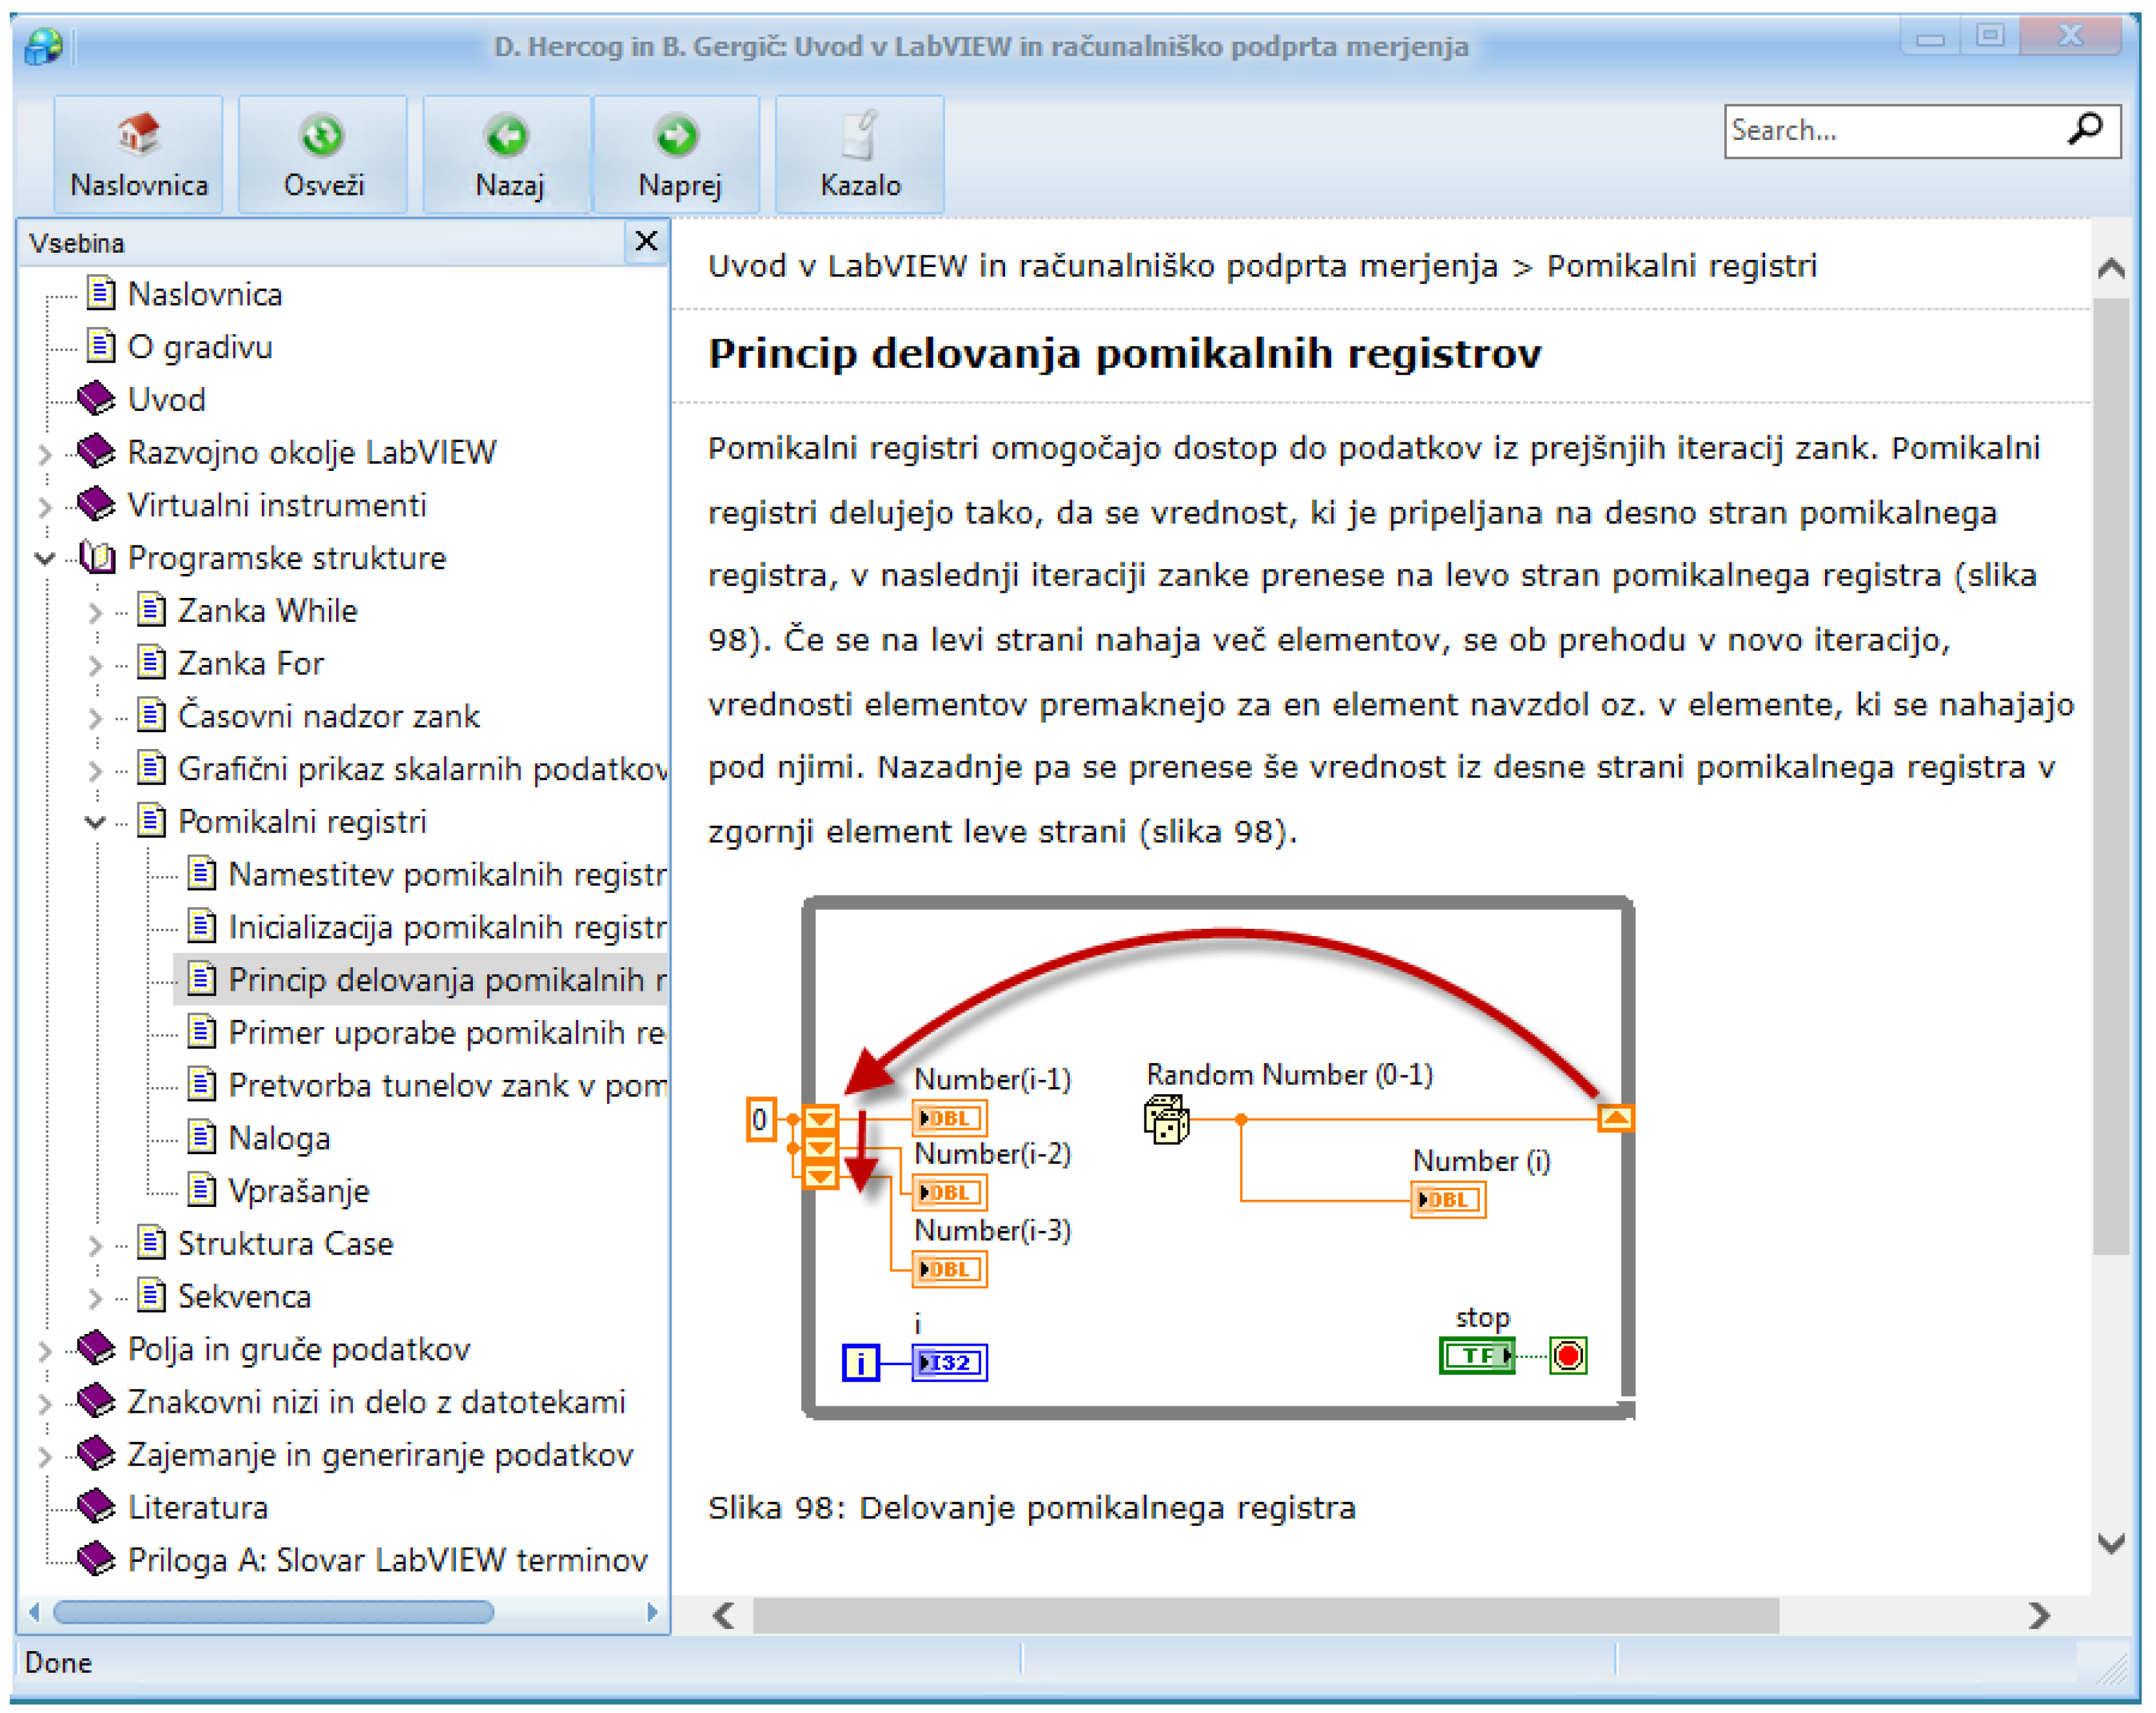Click the Sekvenca page icon

pyautogui.click(x=151, y=1295)
